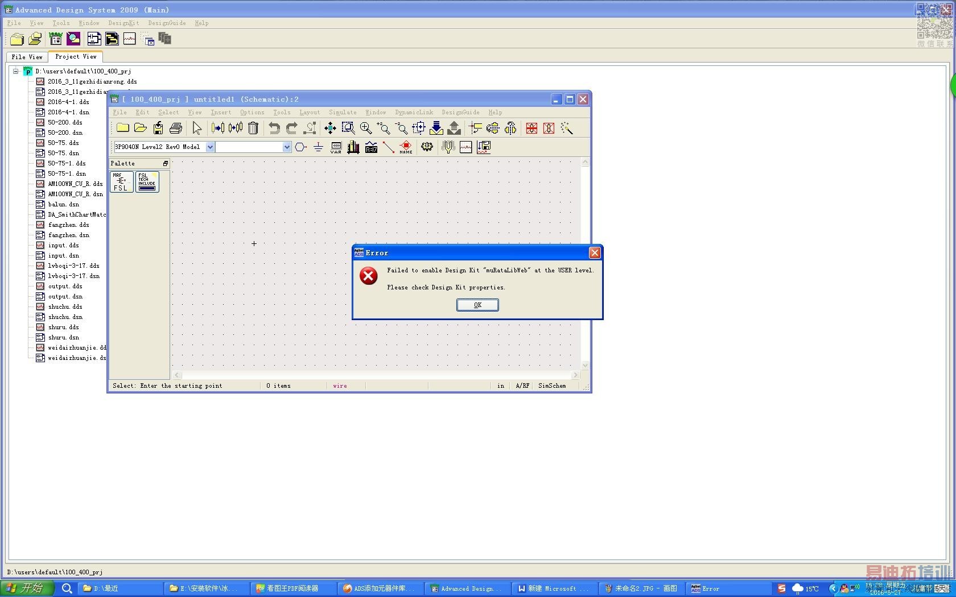Select the MRF FSL palette component
This screenshot has height=597, width=956.
(121, 182)
